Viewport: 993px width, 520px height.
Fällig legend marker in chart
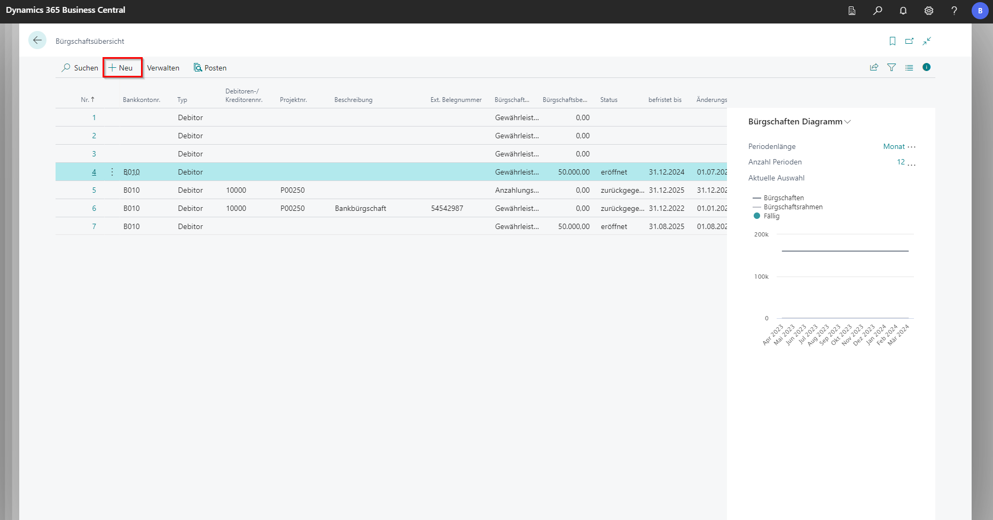pos(756,216)
